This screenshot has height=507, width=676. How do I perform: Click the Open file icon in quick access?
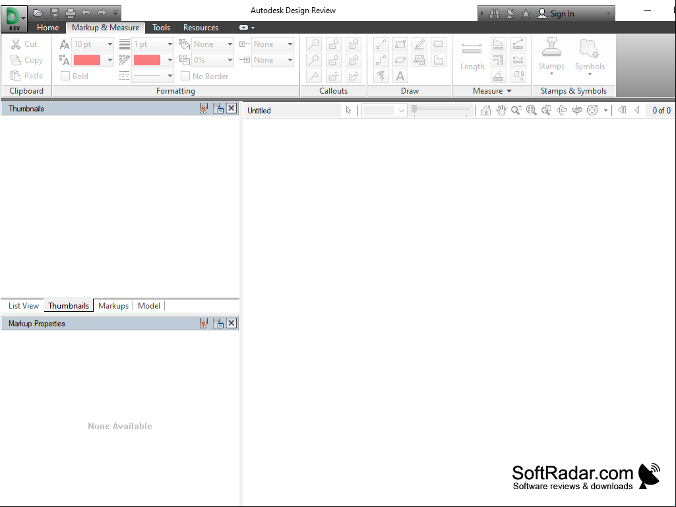coord(39,13)
